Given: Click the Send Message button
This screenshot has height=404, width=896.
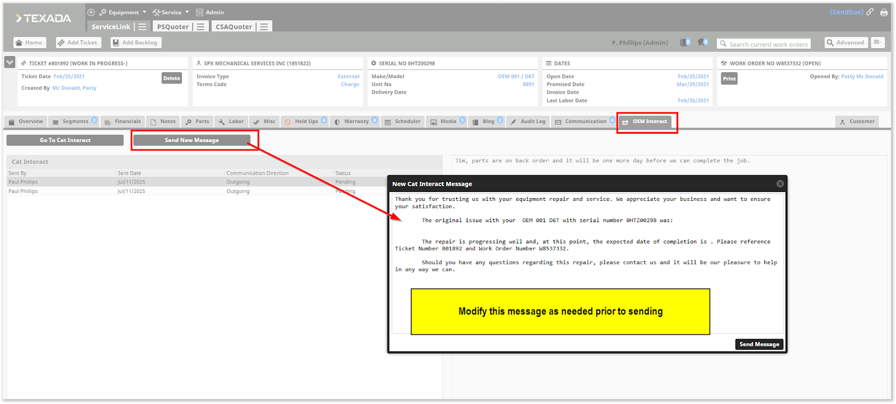Looking at the screenshot, I should click(x=759, y=345).
